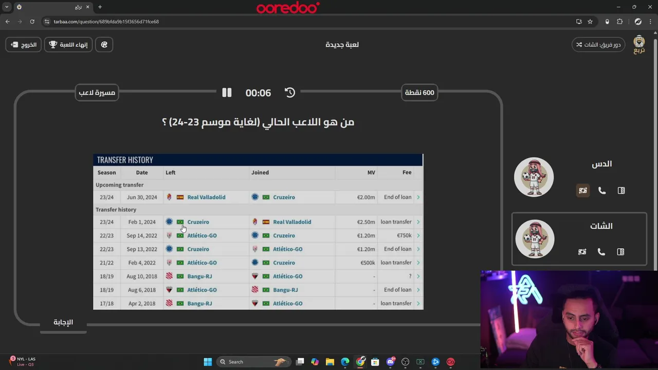Click the دور فريق: الشات turn switch button

pos(598,45)
